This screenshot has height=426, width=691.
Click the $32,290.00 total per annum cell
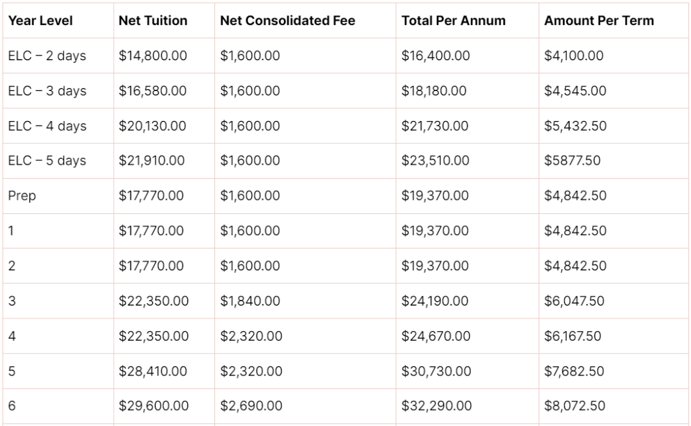pos(436,406)
